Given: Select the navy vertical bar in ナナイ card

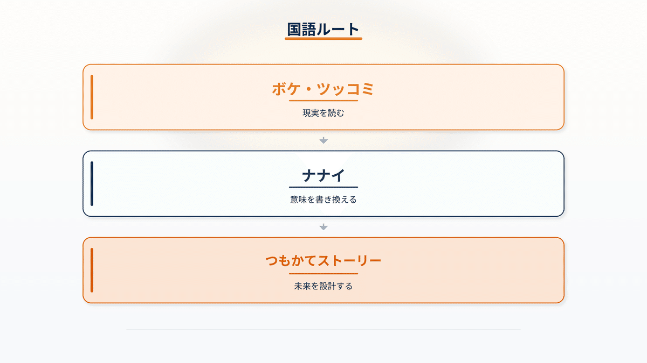Looking at the screenshot, I should click(92, 183).
